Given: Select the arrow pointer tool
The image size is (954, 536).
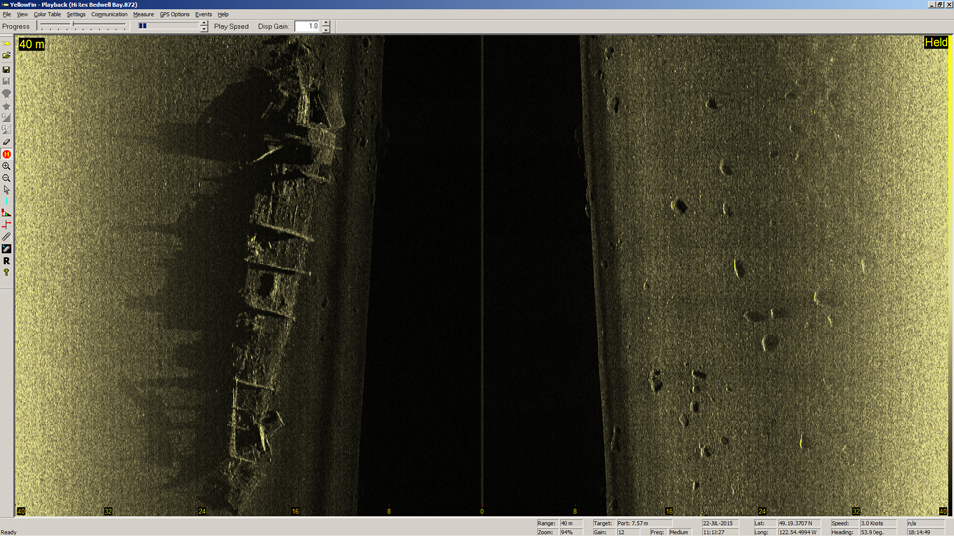Looking at the screenshot, I should pos(6,190).
